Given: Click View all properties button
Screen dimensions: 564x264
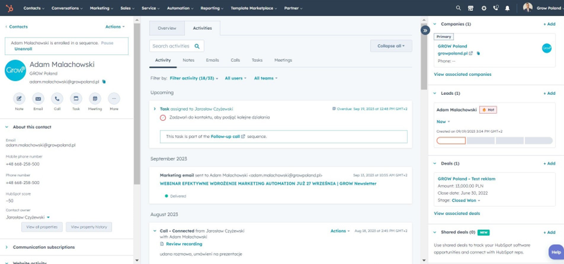Looking at the screenshot, I should coord(42,227).
